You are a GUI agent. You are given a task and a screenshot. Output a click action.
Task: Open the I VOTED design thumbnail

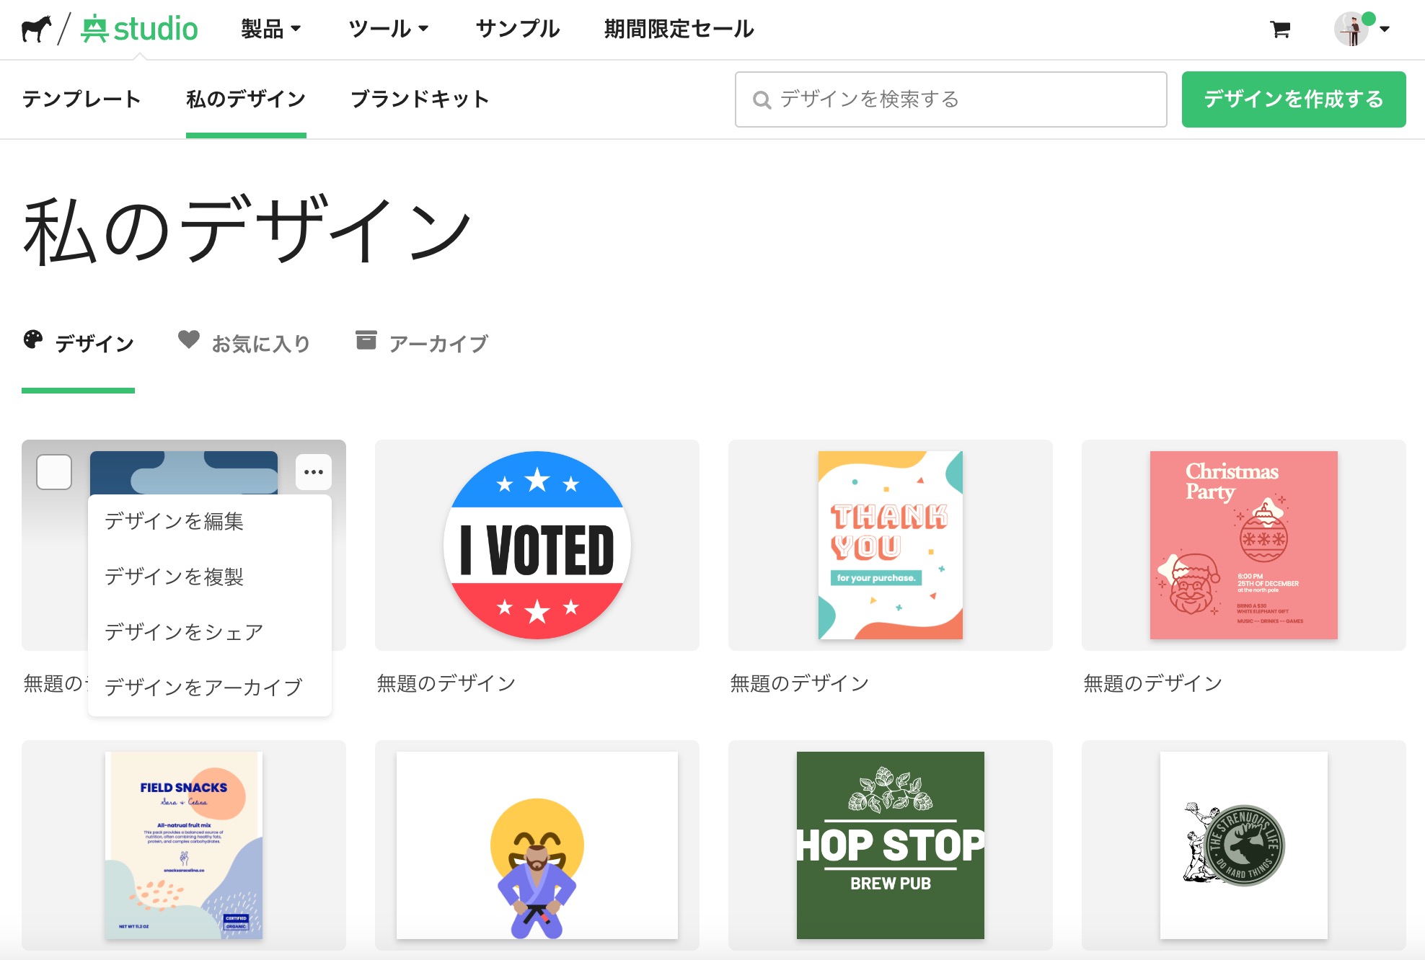pos(537,546)
